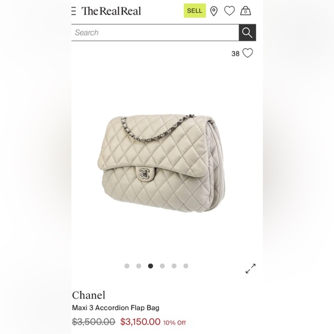
Task: Click the magnifying glass search button
Action: 247,32
